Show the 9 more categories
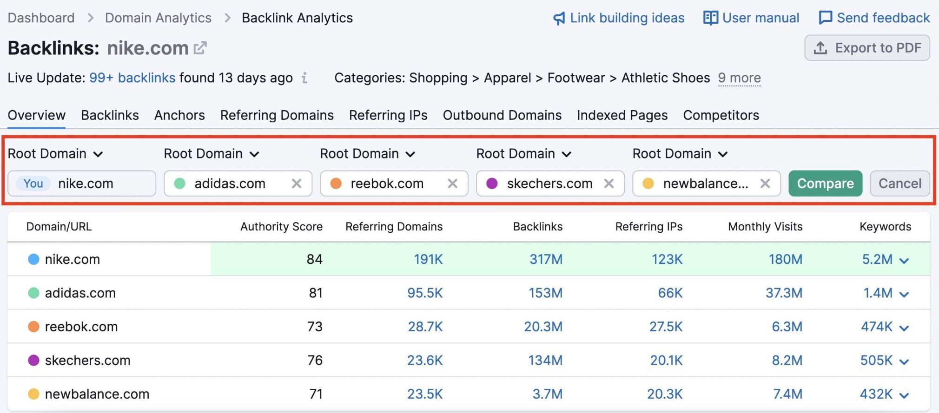The height and width of the screenshot is (413, 939). click(739, 78)
